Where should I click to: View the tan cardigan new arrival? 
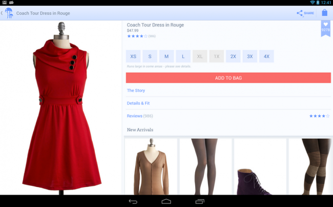point(151,167)
